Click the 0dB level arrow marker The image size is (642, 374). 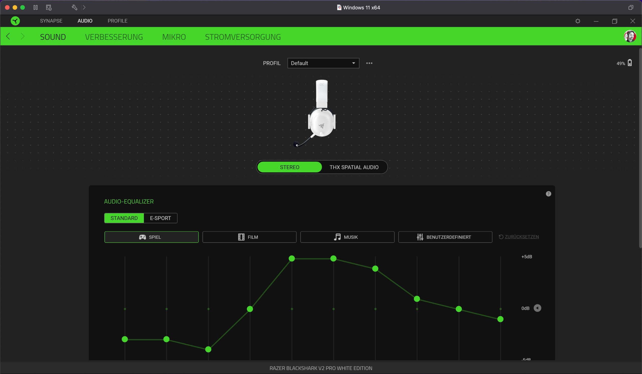pyautogui.click(x=537, y=308)
